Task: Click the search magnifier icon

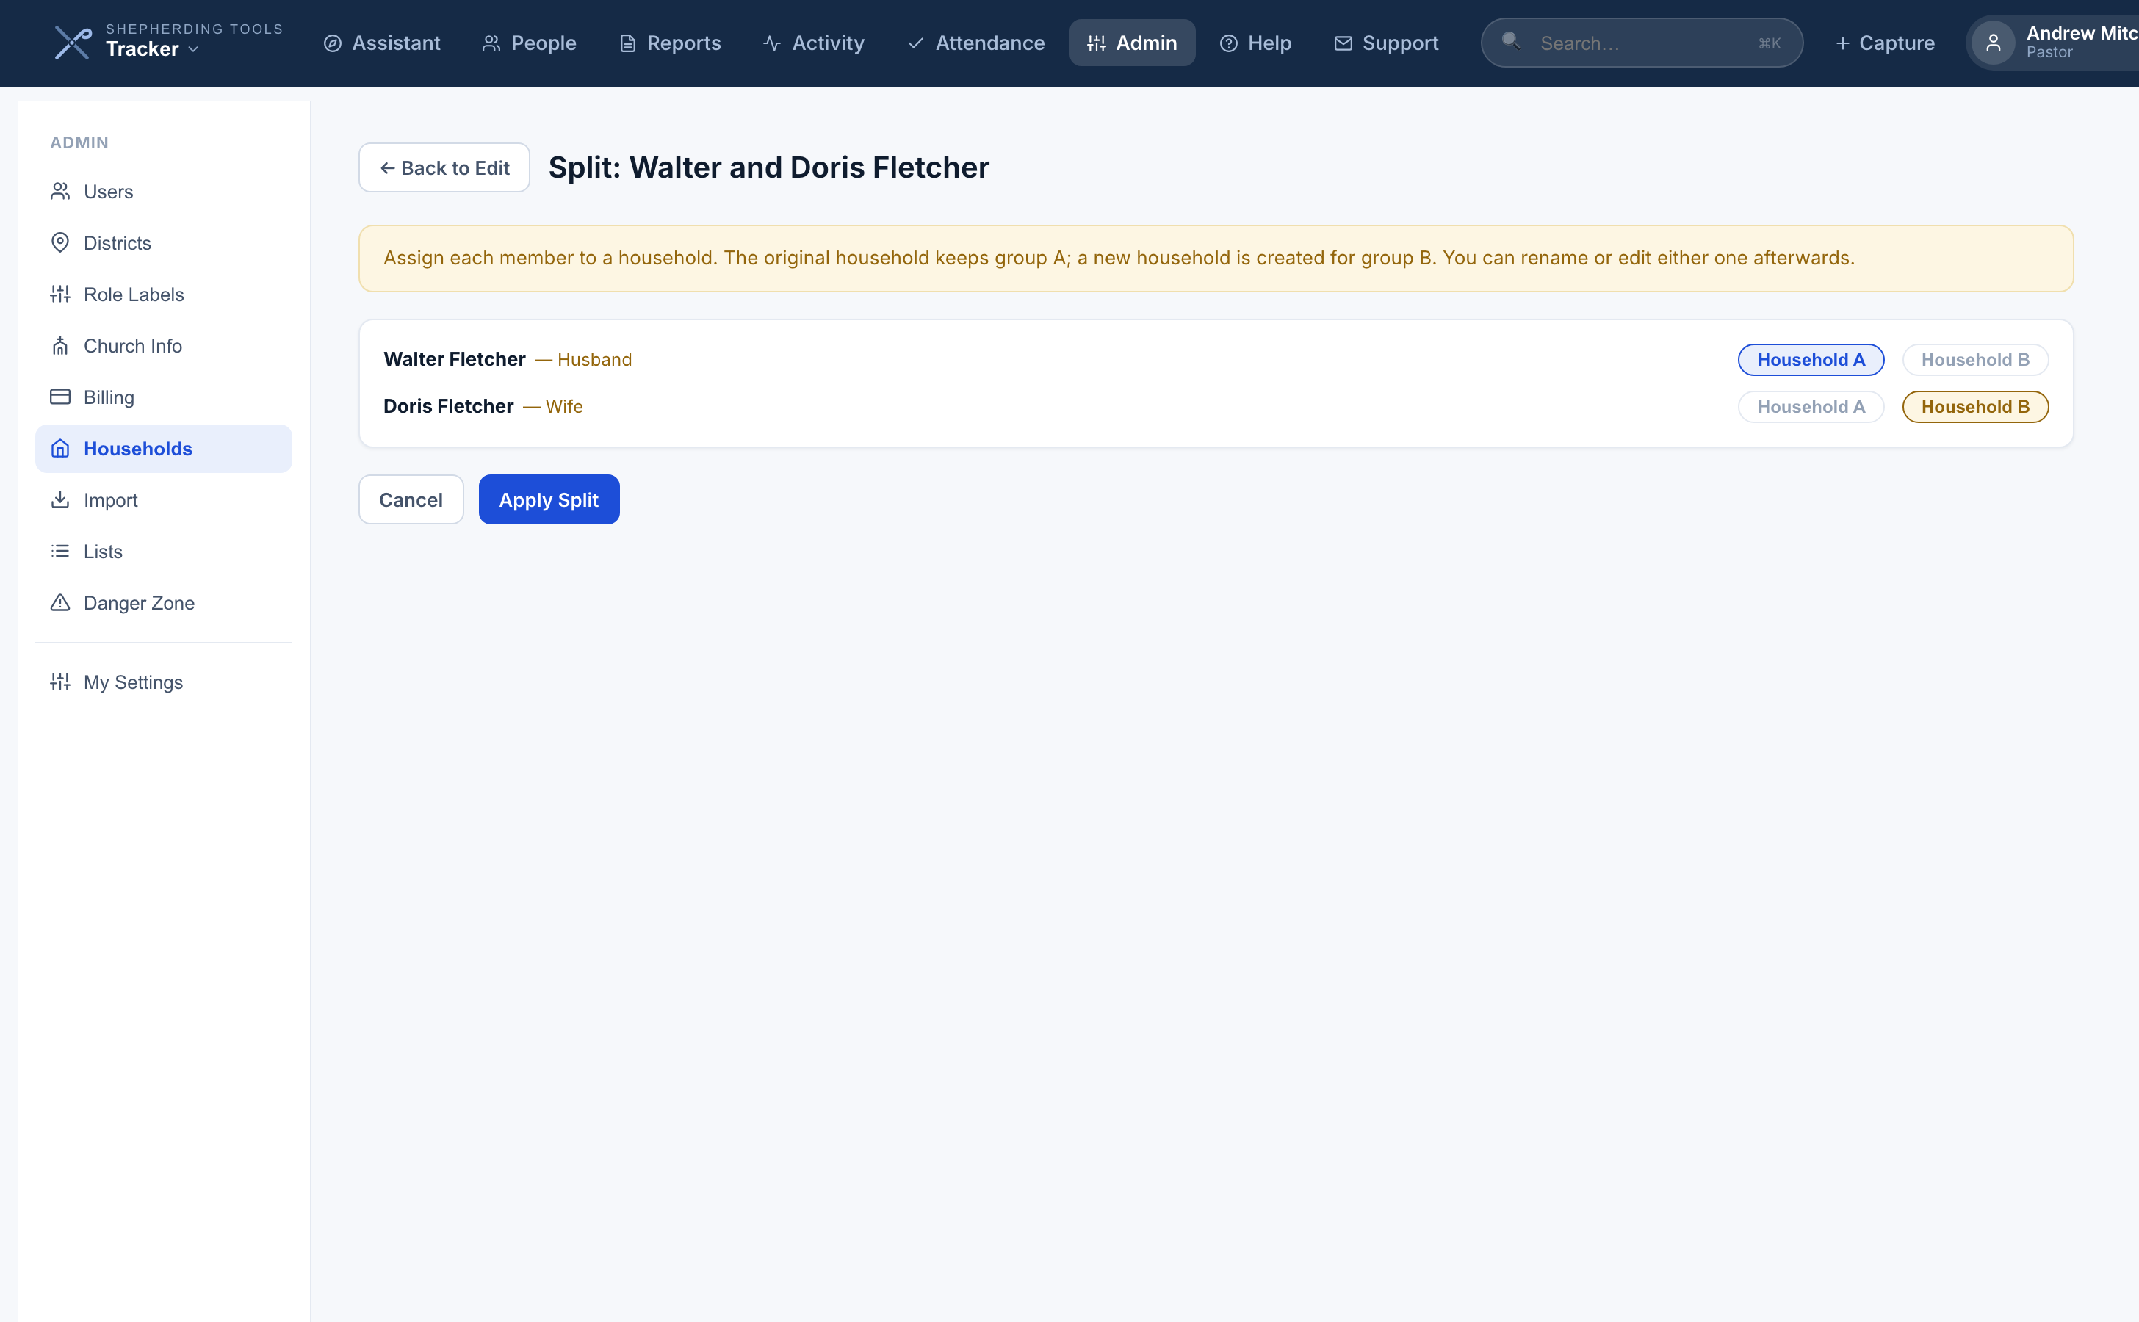Action: [x=1510, y=40]
